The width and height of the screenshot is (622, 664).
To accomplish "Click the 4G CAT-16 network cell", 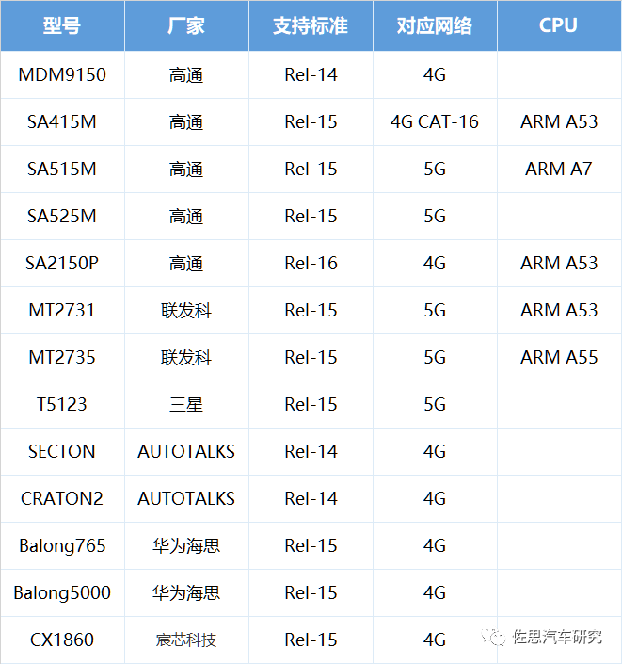I will click(435, 121).
